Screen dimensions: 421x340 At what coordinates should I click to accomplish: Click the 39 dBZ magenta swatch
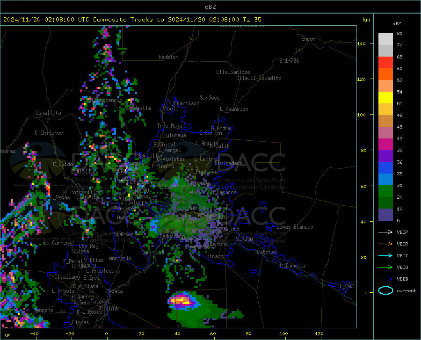click(385, 145)
